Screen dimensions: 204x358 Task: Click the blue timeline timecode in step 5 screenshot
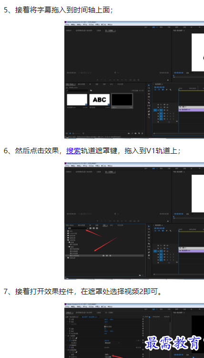(x=159, y=87)
